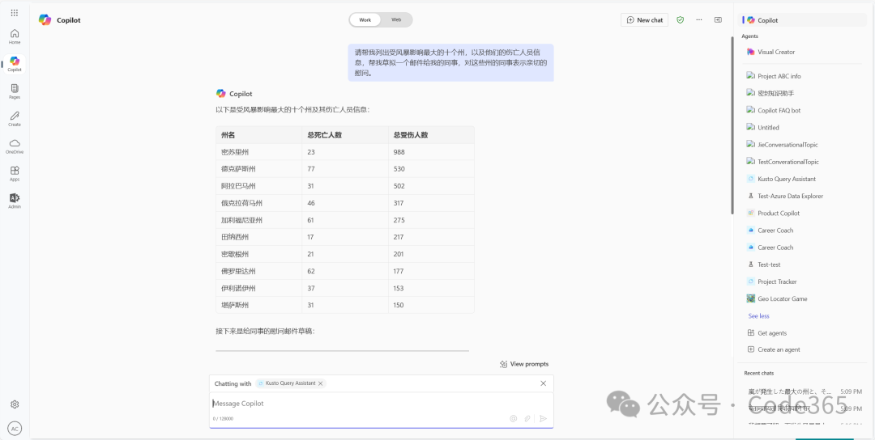Switch to the Web tab
This screenshot has width=875, height=440.
(x=396, y=19)
